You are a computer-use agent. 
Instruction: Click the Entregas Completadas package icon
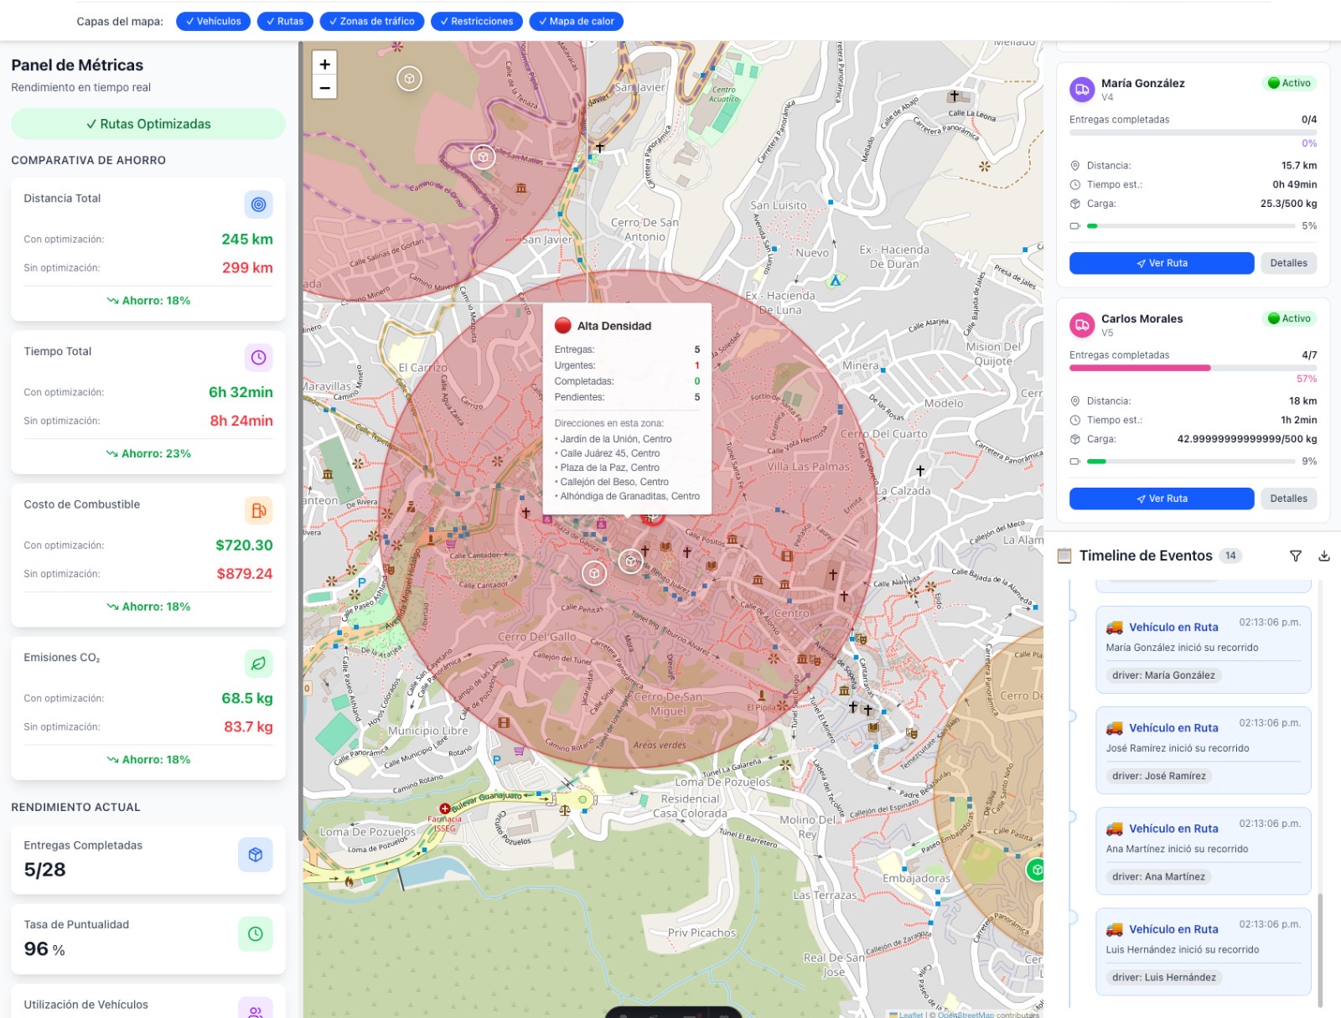pos(256,855)
